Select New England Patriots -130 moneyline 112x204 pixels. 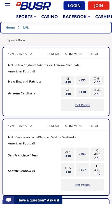click(x=82, y=80)
